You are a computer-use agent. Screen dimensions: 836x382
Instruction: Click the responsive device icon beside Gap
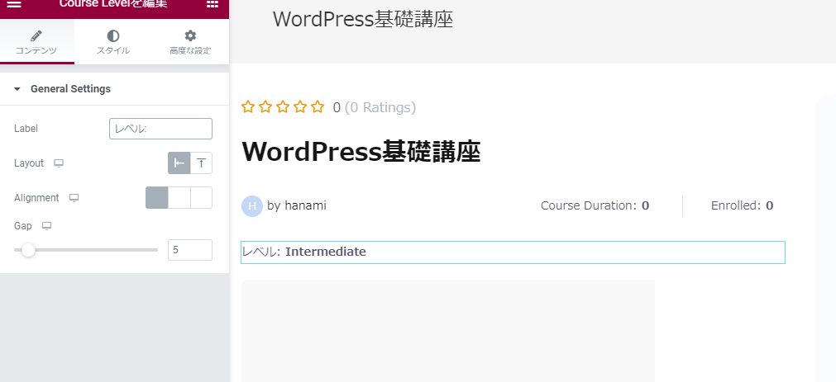(46, 226)
